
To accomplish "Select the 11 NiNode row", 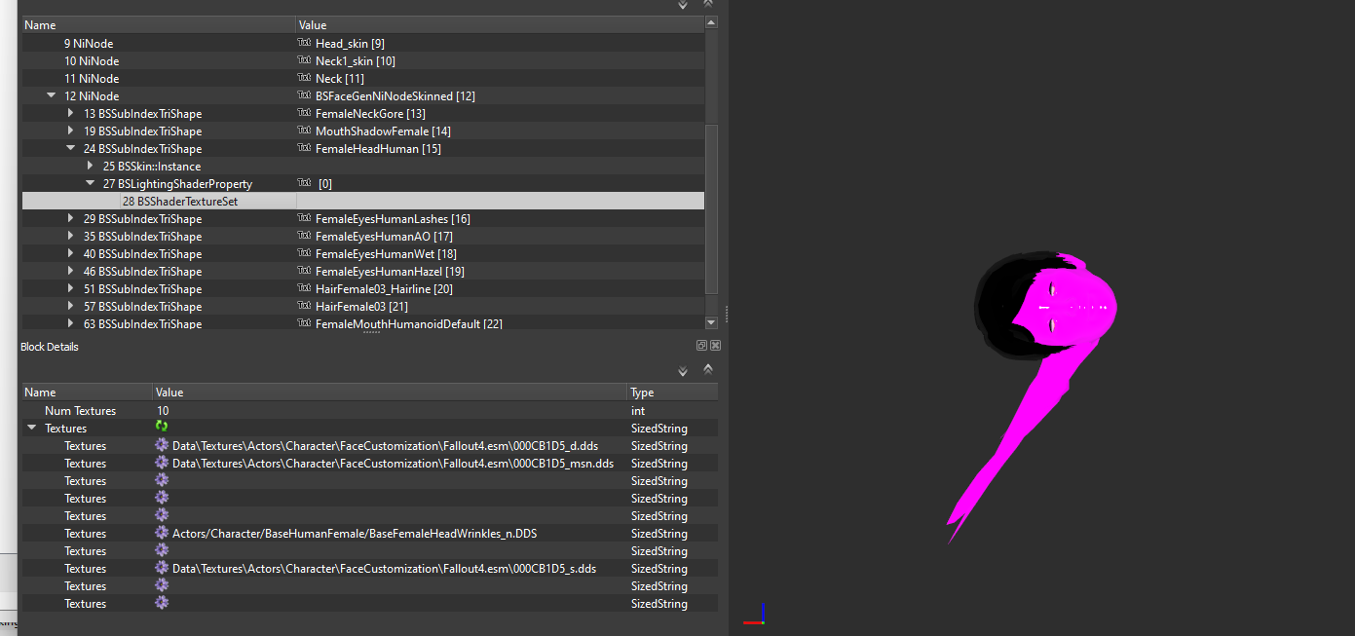I will 361,78.
